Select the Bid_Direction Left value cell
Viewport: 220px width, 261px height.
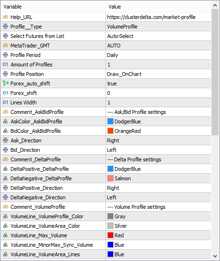coord(158,150)
